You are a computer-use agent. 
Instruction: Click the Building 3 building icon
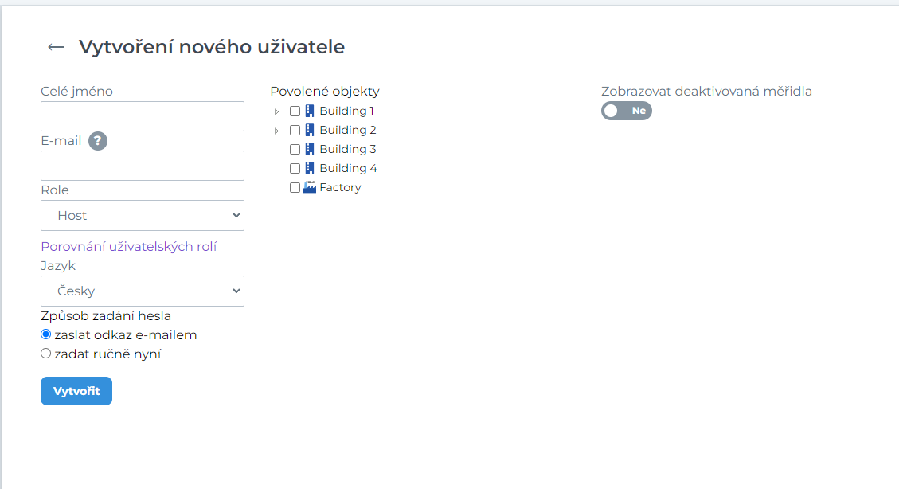tap(310, 149)
